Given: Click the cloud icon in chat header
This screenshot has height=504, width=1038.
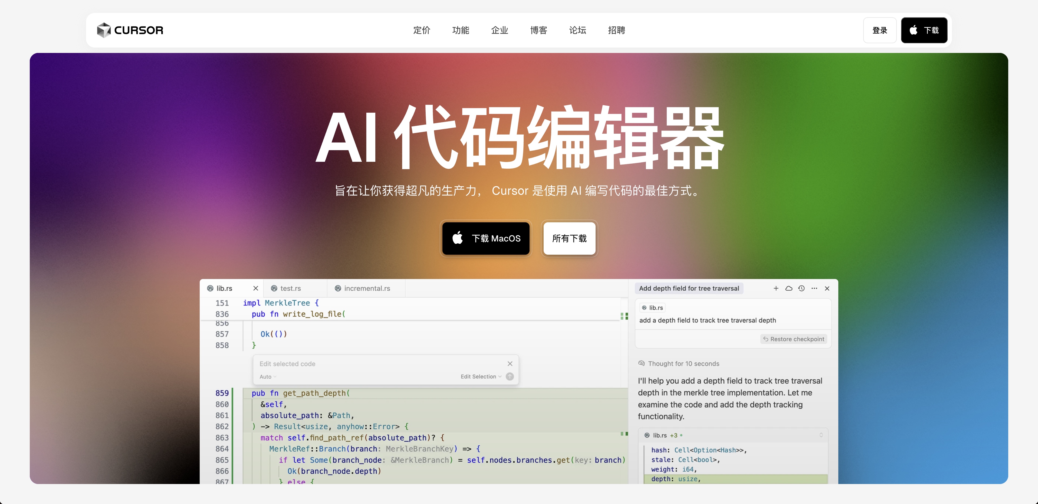Looking at the screenshot, I should click(789, 288).
